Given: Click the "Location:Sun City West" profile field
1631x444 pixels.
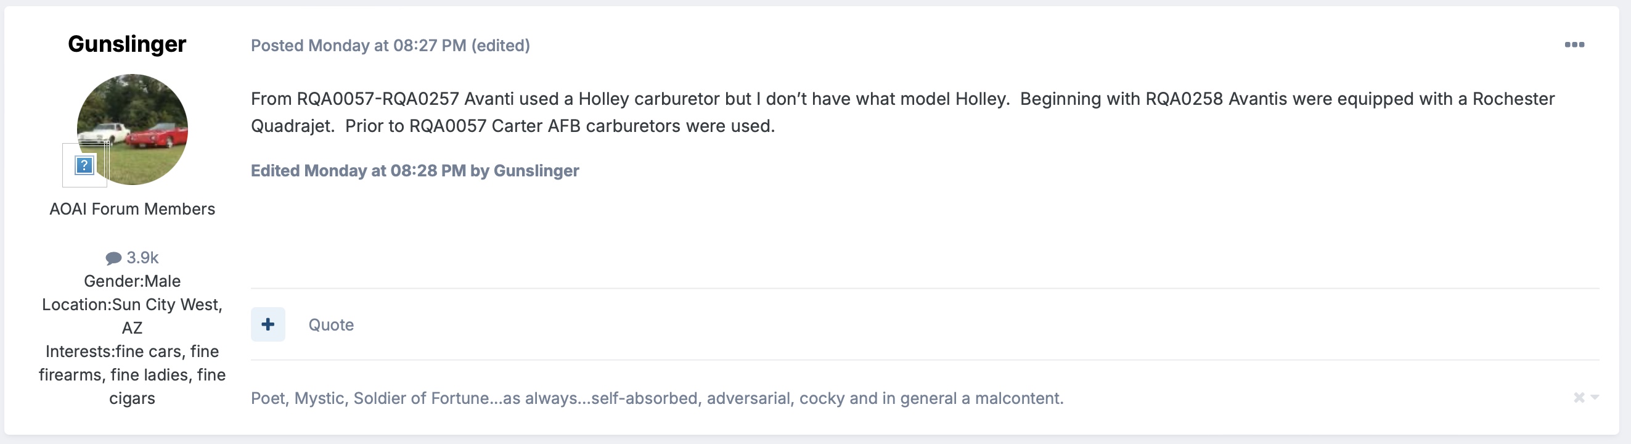Looking at the screenshot, I should [132, 305].
